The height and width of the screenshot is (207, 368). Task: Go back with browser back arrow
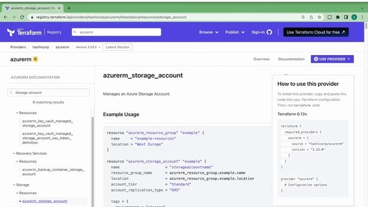click(6, 17)
